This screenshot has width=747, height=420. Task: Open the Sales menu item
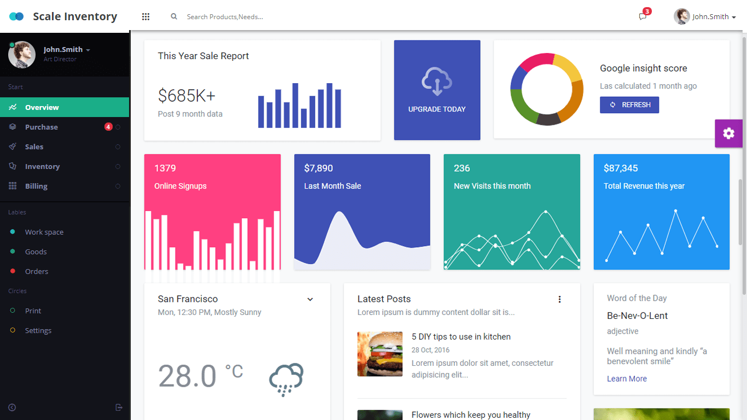pos(65,147)
